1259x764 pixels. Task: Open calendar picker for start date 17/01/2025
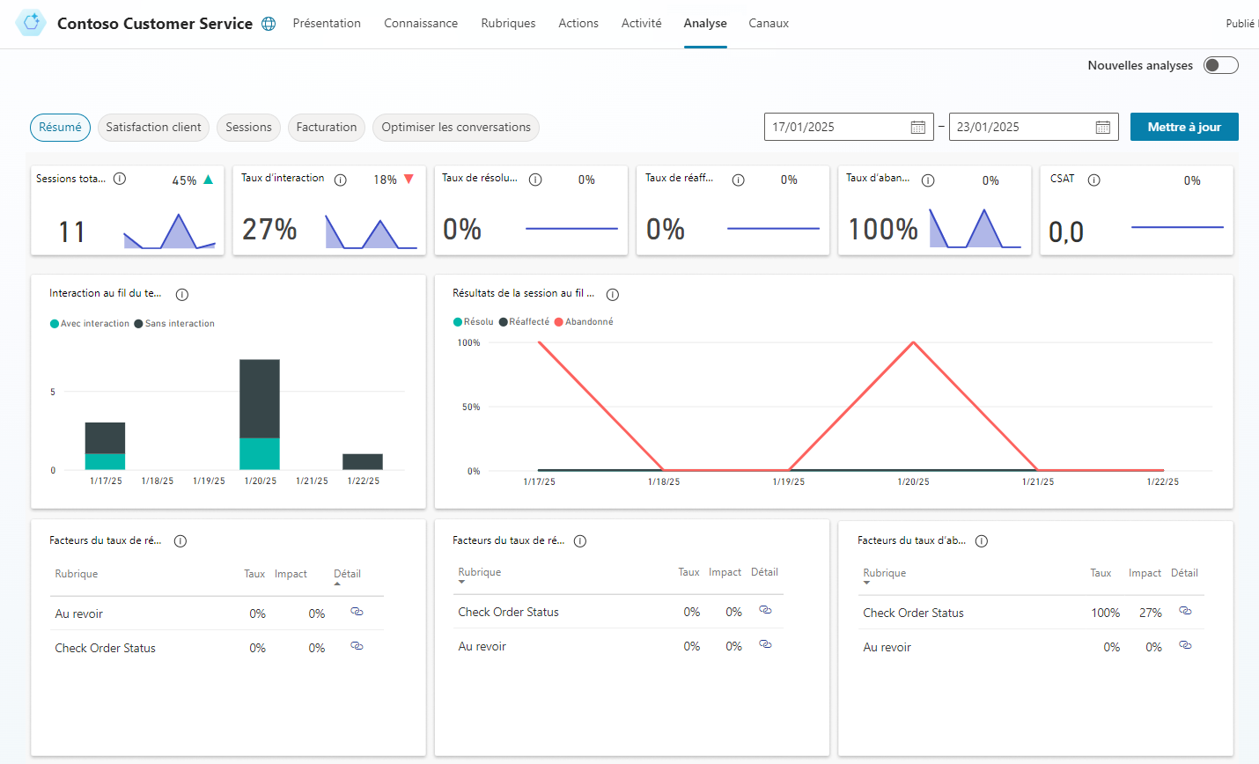click(x=917, y=128)
